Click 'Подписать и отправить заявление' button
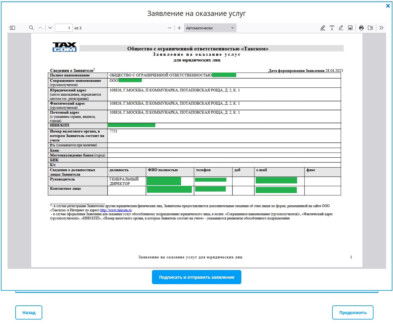Image resolution: width=393 pixels, height=324 pixels. click(196, 277)
